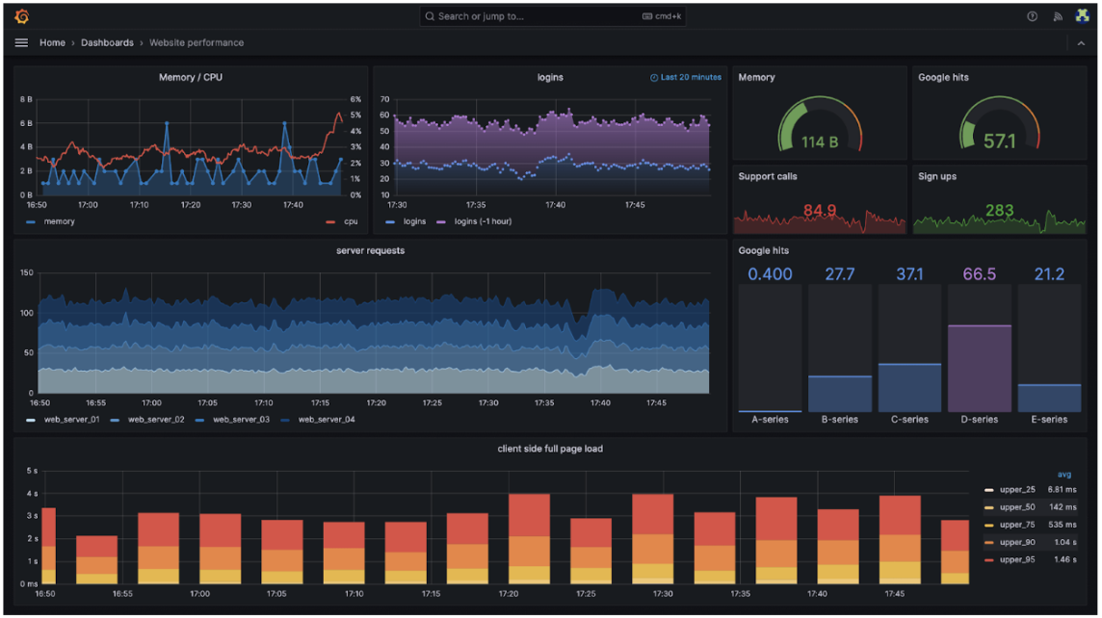
Task: Click the Search or jump to field
Action: pyautogui.click(x=552, y=16)
